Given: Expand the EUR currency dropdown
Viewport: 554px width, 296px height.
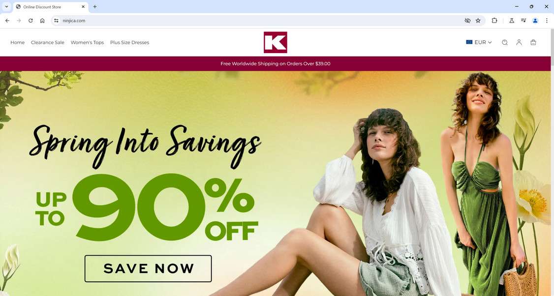Looking at the screenshot, I should coord(479,42).
